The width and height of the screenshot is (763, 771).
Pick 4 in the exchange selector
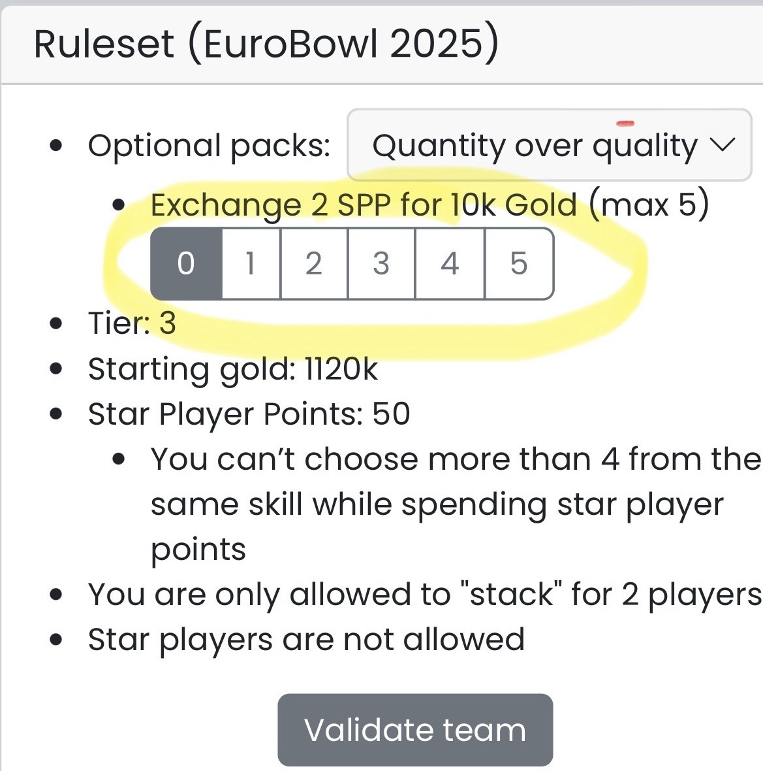click(x=450, y=264)
